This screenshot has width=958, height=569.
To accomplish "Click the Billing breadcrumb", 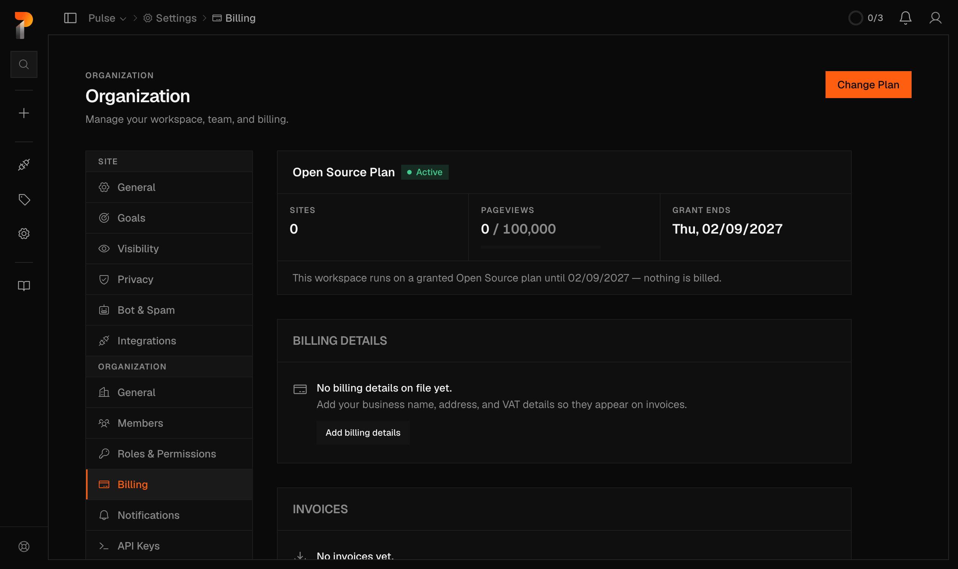I will tap(234, 18).
